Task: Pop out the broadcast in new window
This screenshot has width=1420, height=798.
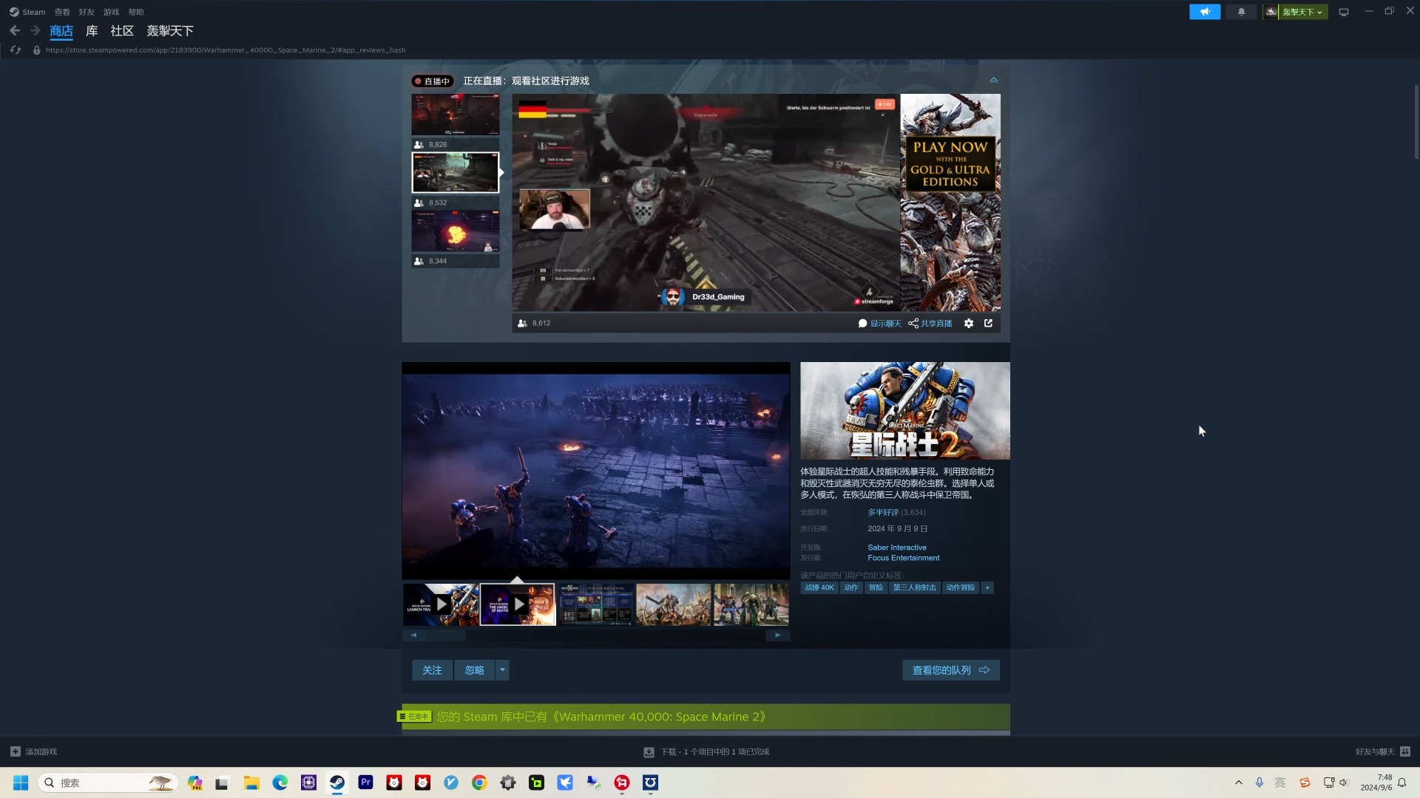Action: [x=988, y=324]
